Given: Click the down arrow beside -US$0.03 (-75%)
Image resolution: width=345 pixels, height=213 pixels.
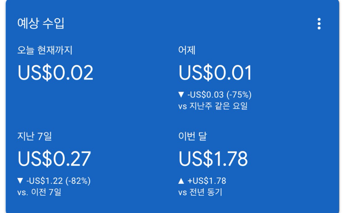Looking at the screenshot, I should pyautogui.click(x=181, y=95).
